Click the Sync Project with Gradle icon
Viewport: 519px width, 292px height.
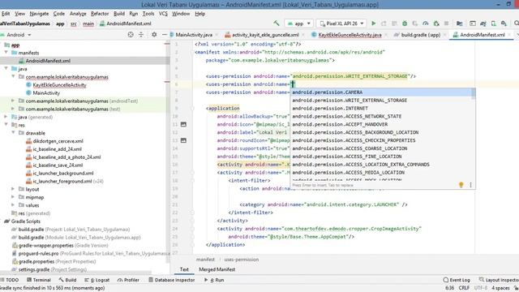click(483, 24)
